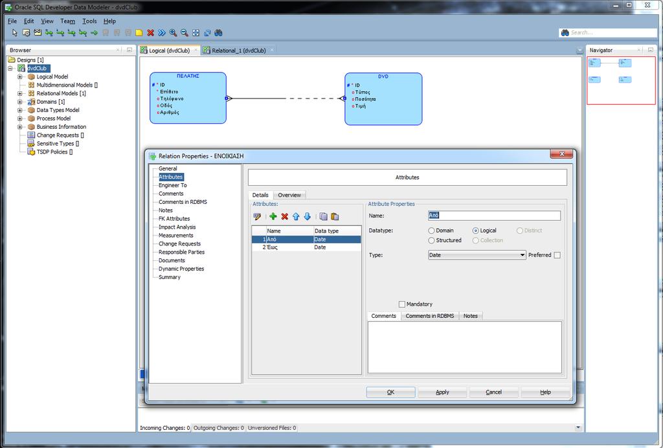
Task: Expand the Data Types Model node
Action: [x=20, y=110]
